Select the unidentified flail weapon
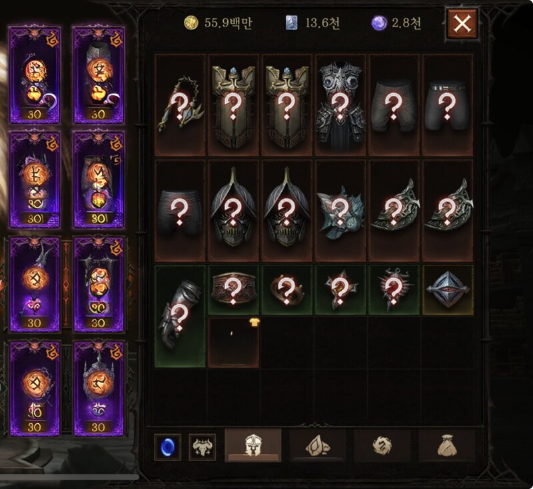 pos(180,105)
